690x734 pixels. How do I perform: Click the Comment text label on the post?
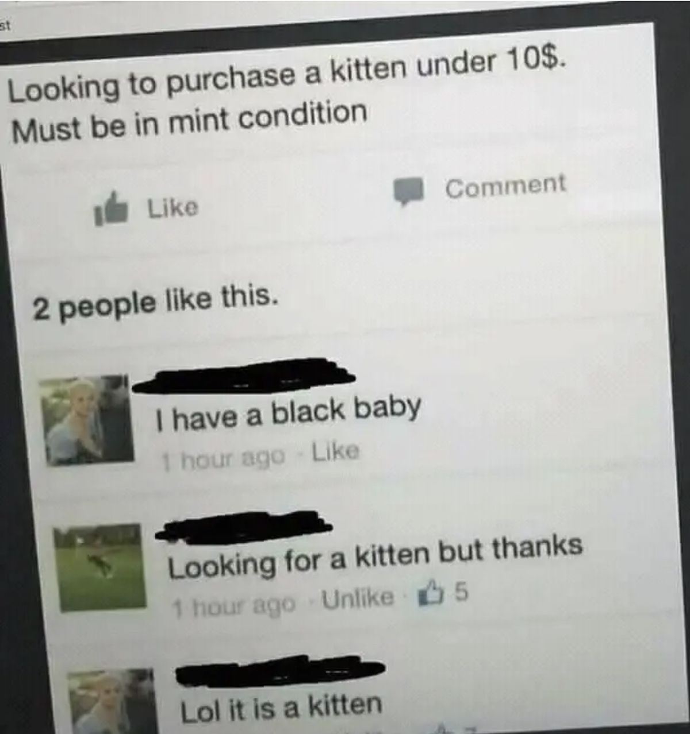(x=505, y=186)
